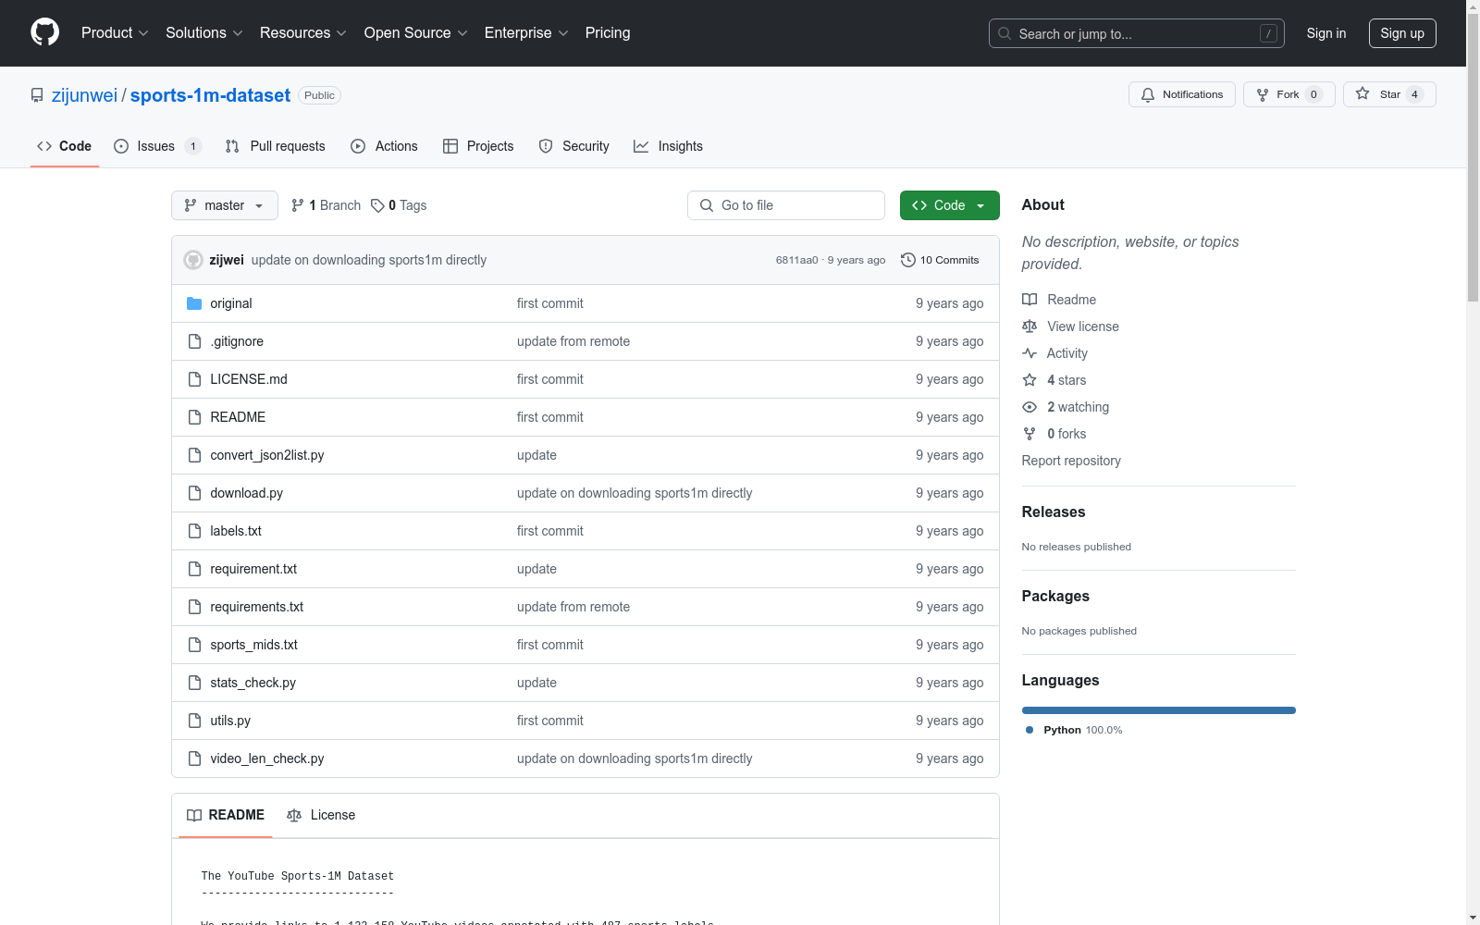Click the Readme book icon in About
Image resolution: width=1480 pixels, height=925 pixels.
[x=1030, y=300]
